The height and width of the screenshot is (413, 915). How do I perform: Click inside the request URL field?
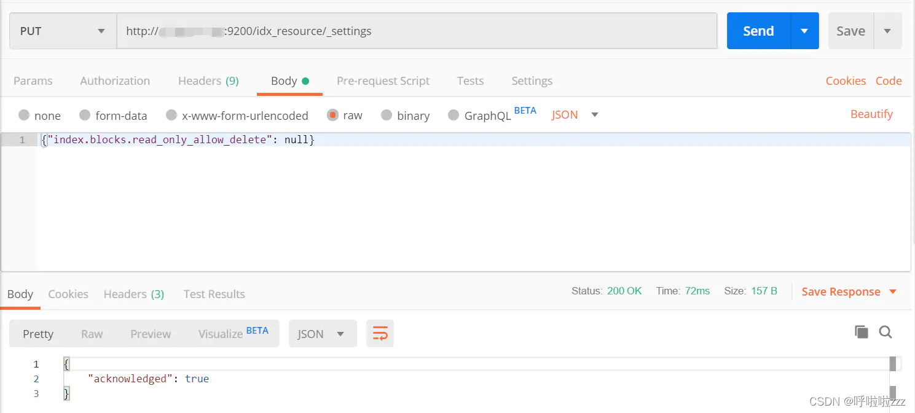point(369,30)
